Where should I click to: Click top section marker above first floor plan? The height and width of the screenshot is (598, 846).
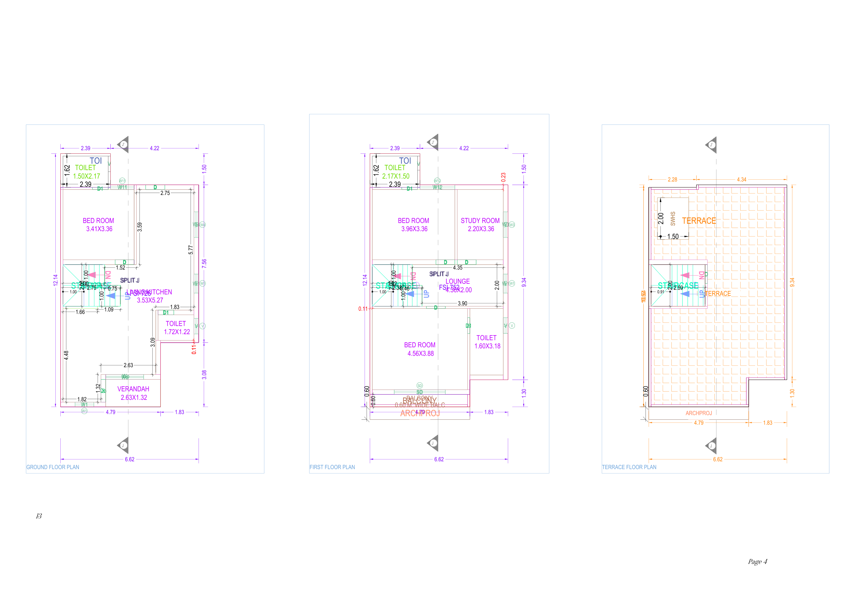(x=433, y=142)
